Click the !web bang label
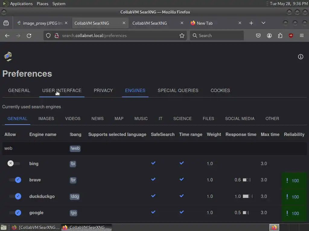Image resolution: width=309 pixels, height=231 pixels. pyautogui.click(x=75, y=148)
